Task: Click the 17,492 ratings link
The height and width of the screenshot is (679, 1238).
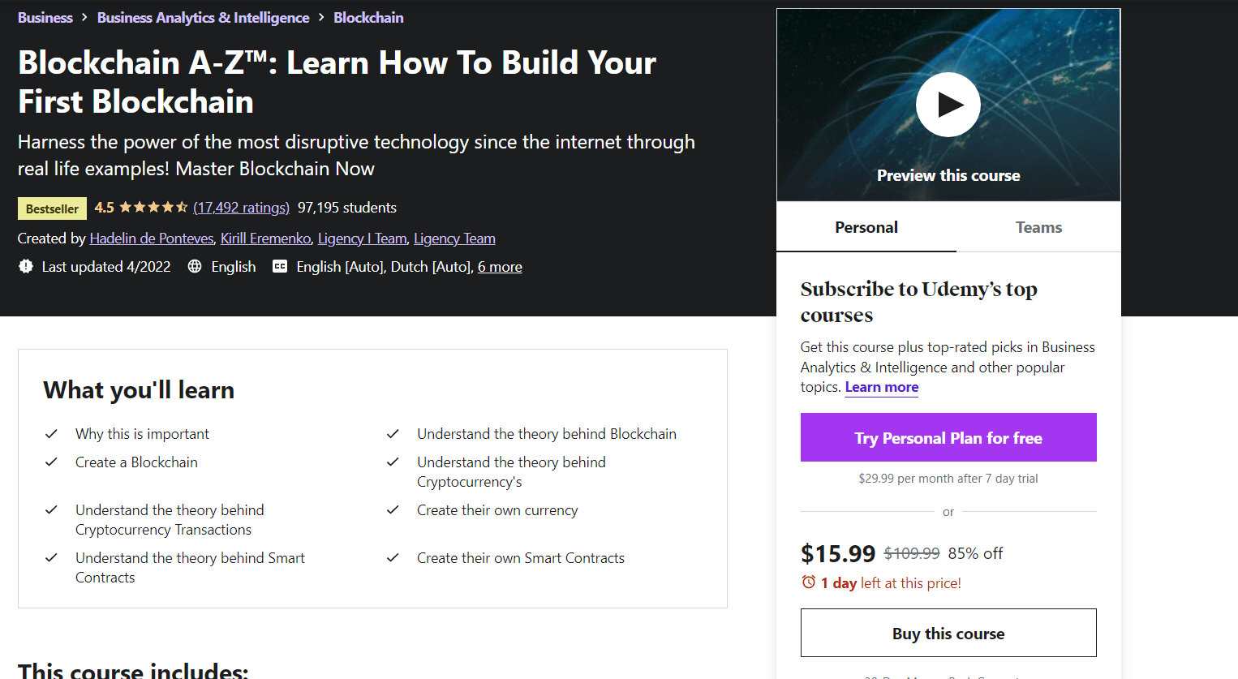Action: 241,208
